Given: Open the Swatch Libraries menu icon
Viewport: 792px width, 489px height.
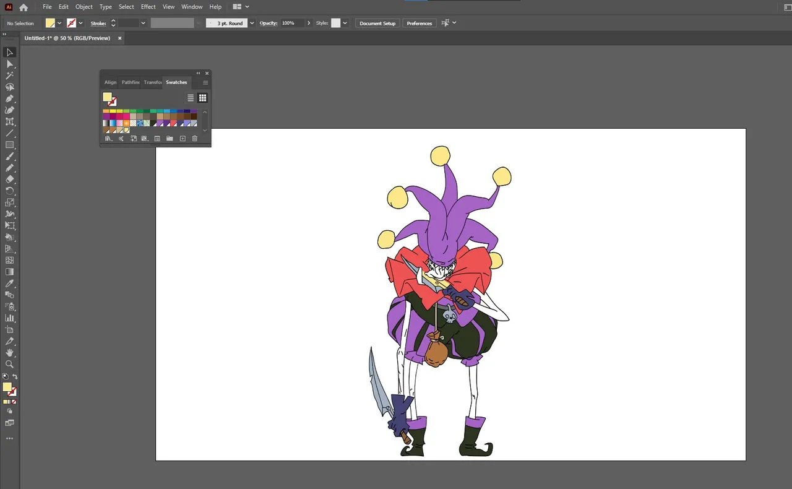Looking at the screenshot, I should (x=108, y=139).
